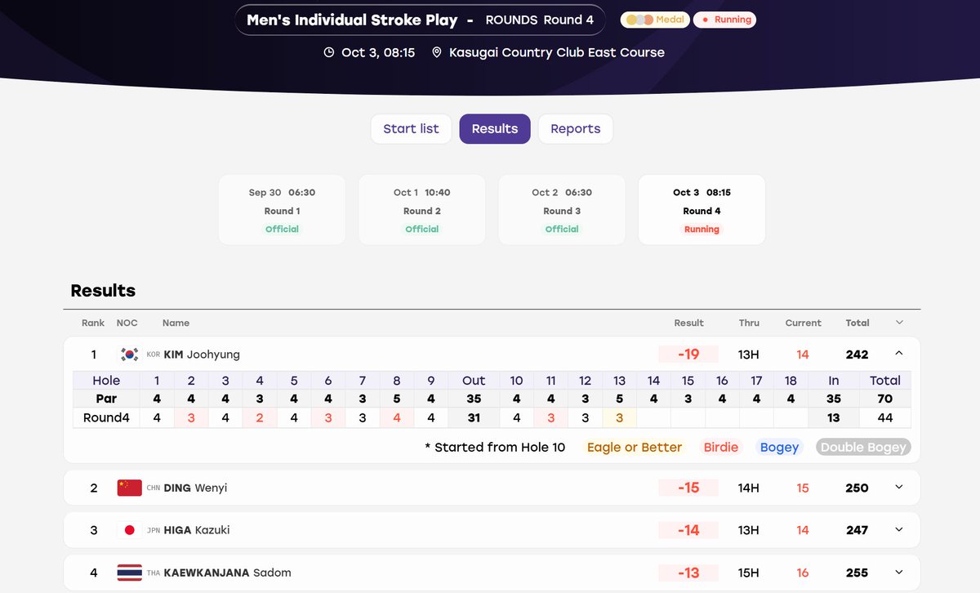Select the running Round 4 card
The image size is (980, 593).
(702, 210)
